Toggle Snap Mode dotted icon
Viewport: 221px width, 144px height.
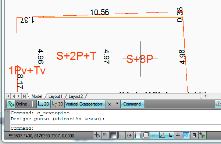(105, 136)
